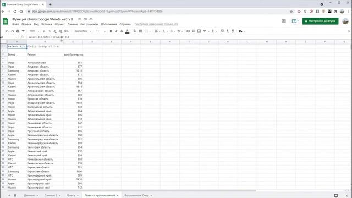Image resolution: width=352 pixels, height=198 pixels.
Task: Switch to the Данные sheet tab
Action: [29, 195]
